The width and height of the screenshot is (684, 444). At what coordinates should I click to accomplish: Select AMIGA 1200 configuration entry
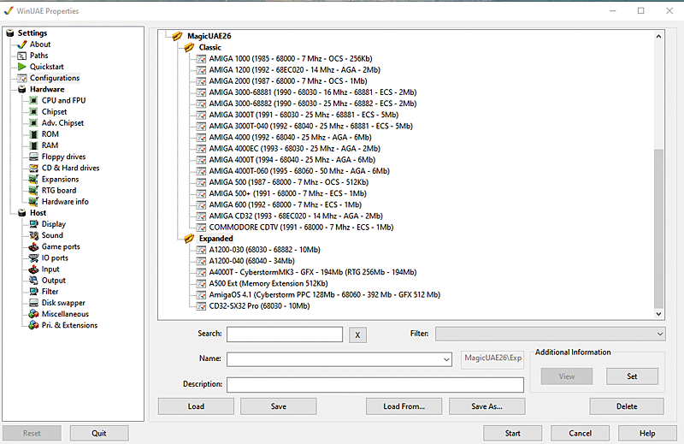point(295,70)
